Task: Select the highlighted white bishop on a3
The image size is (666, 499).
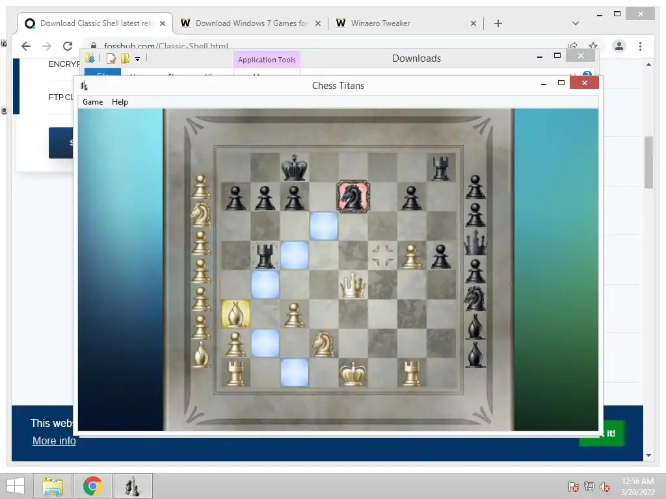Action: coord(235,314)
